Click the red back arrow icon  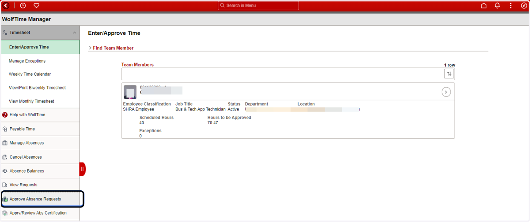tap(6, 6)
